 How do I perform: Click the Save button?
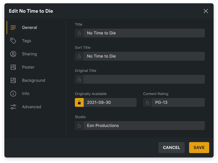[199, 148]
